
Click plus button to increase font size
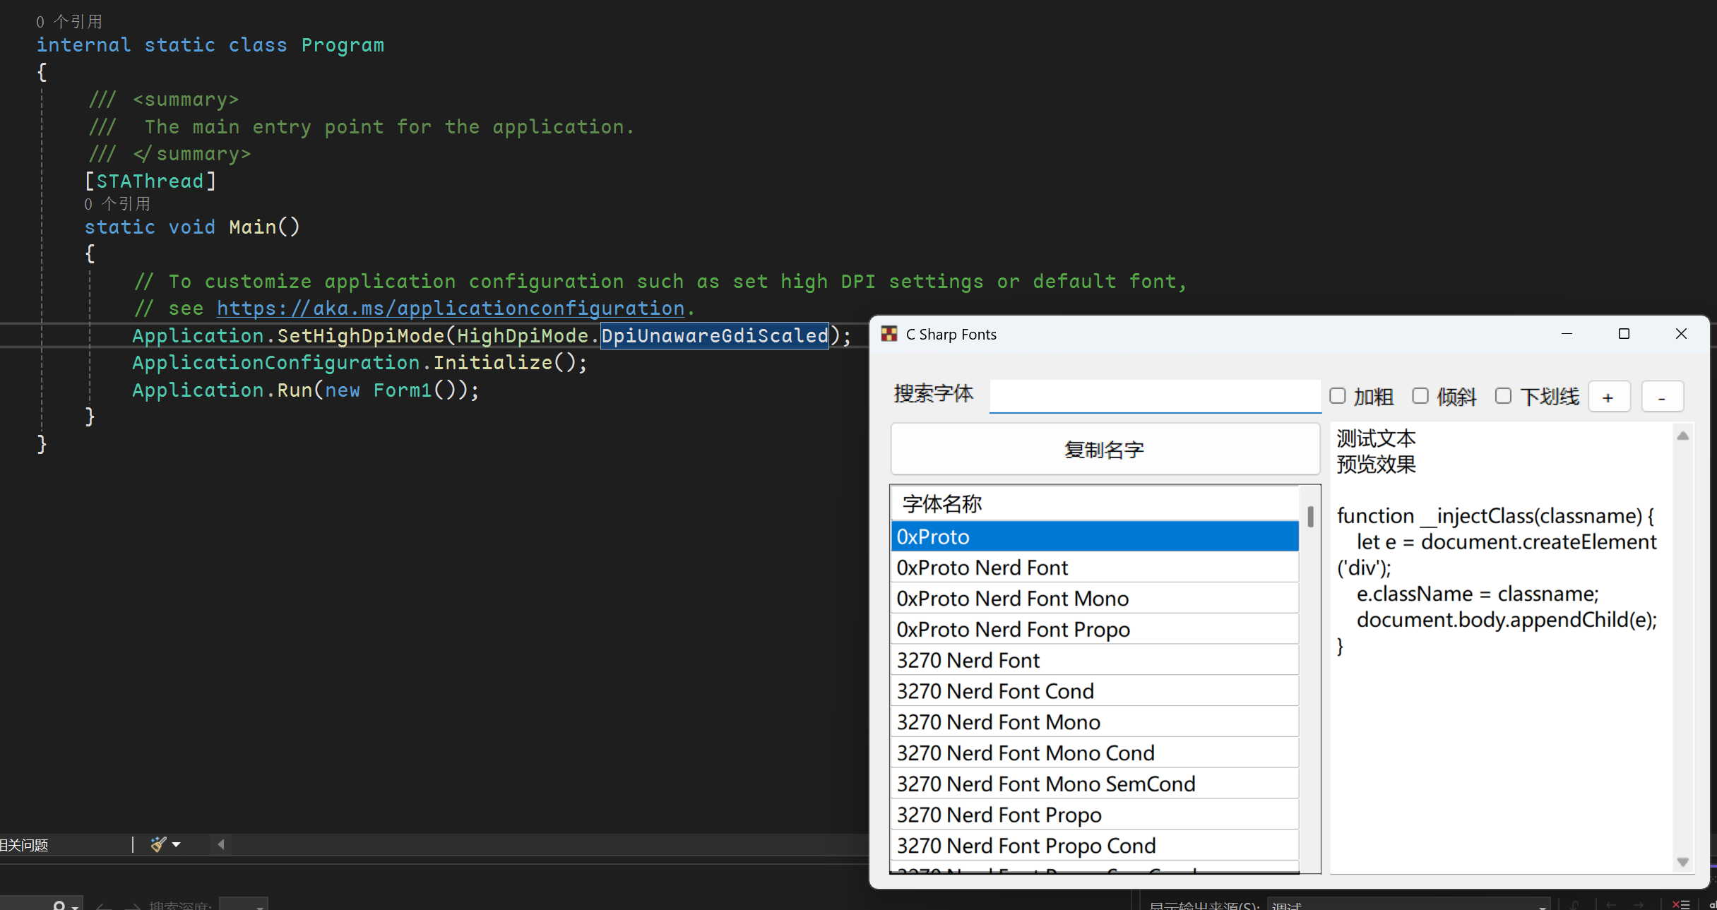(1609, 397)
